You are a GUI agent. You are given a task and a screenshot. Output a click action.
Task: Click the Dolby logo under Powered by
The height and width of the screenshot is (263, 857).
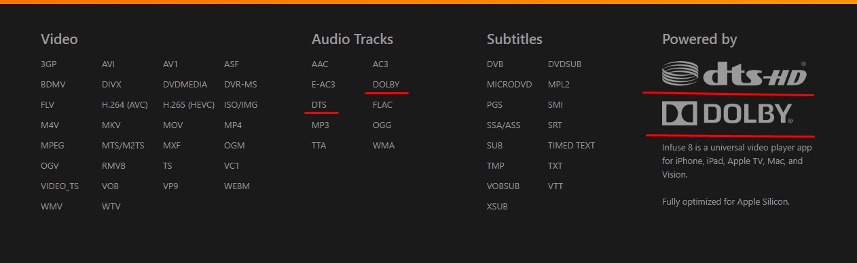[728, 115]
